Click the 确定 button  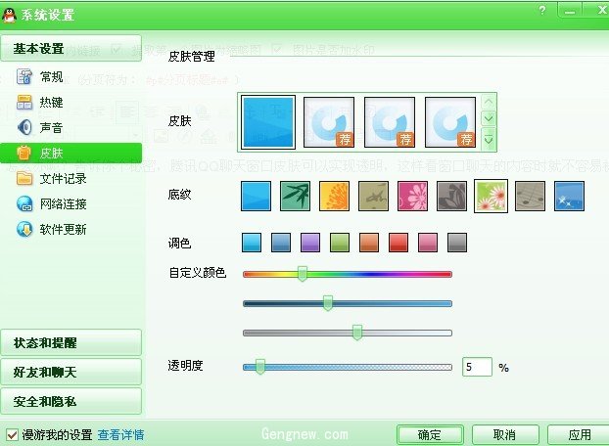pos(430,434)
